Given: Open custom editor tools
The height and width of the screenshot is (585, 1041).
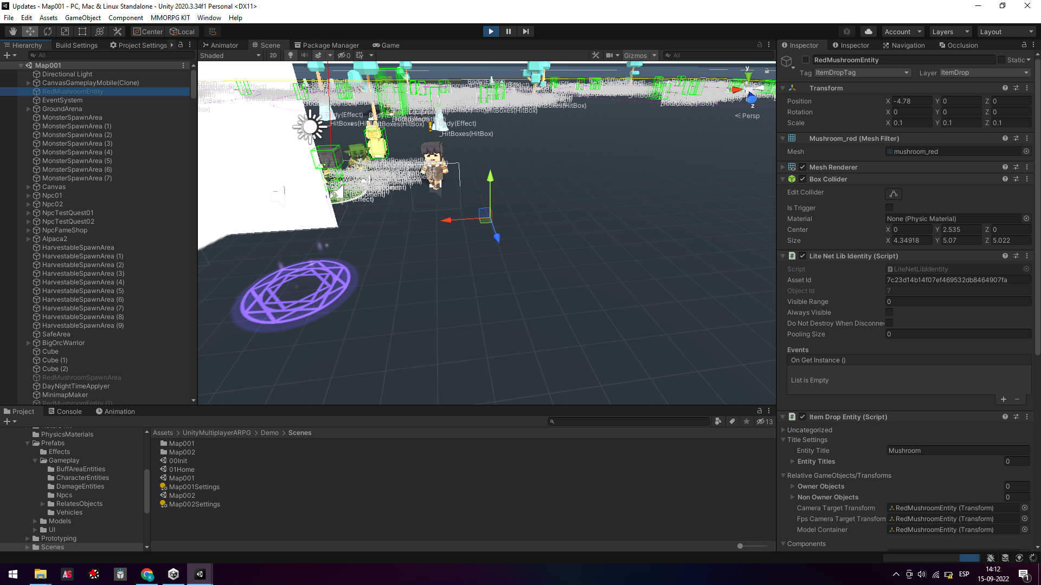Looking at the screenshot, I should pos(117,31).
